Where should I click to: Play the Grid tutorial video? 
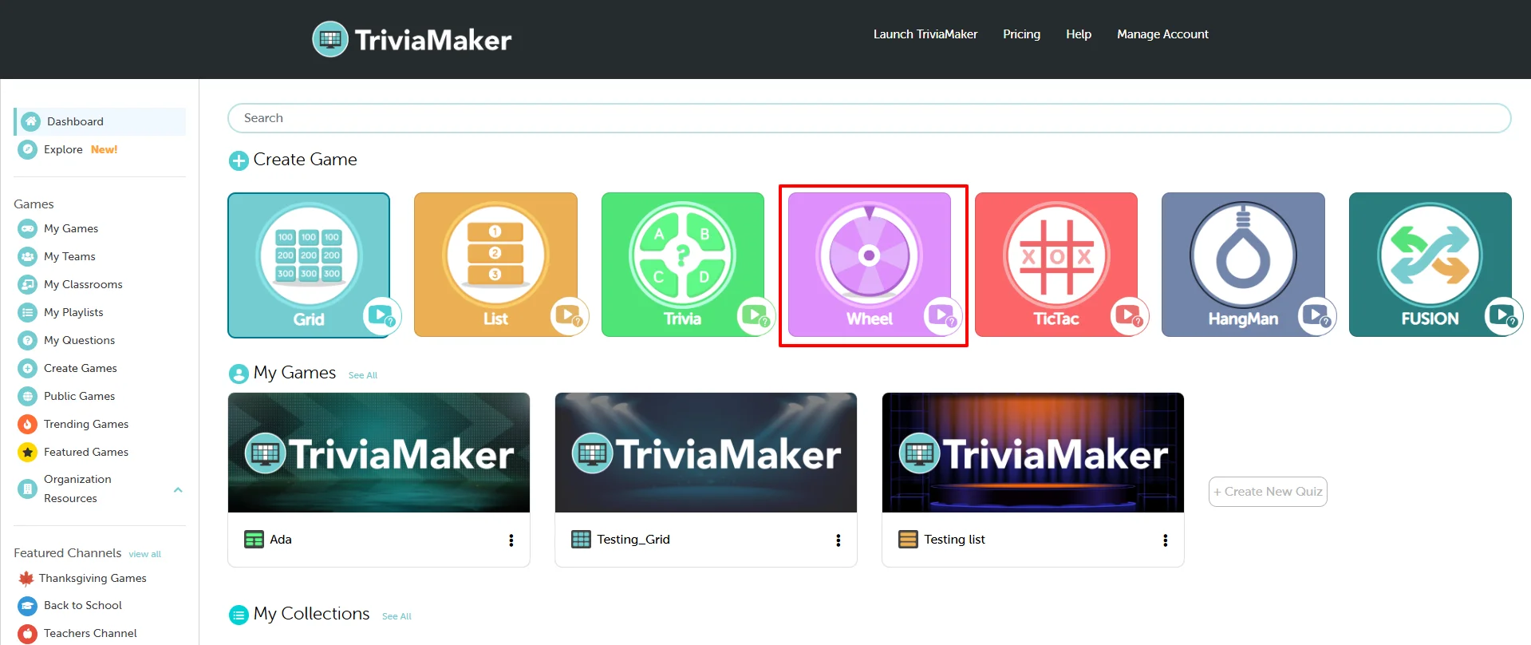coord(381,315)
